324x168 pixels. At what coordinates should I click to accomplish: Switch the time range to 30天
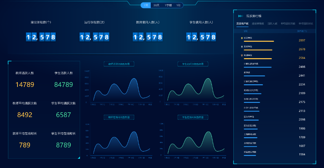pos(156,5)
